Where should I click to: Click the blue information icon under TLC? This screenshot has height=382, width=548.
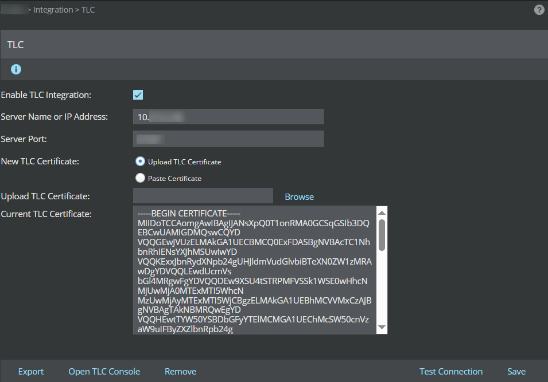(x=16, y=69)
